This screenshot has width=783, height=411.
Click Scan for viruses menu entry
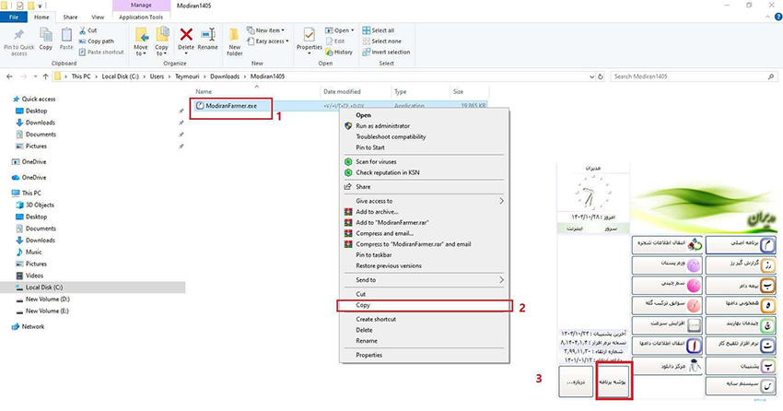(376, 161)
